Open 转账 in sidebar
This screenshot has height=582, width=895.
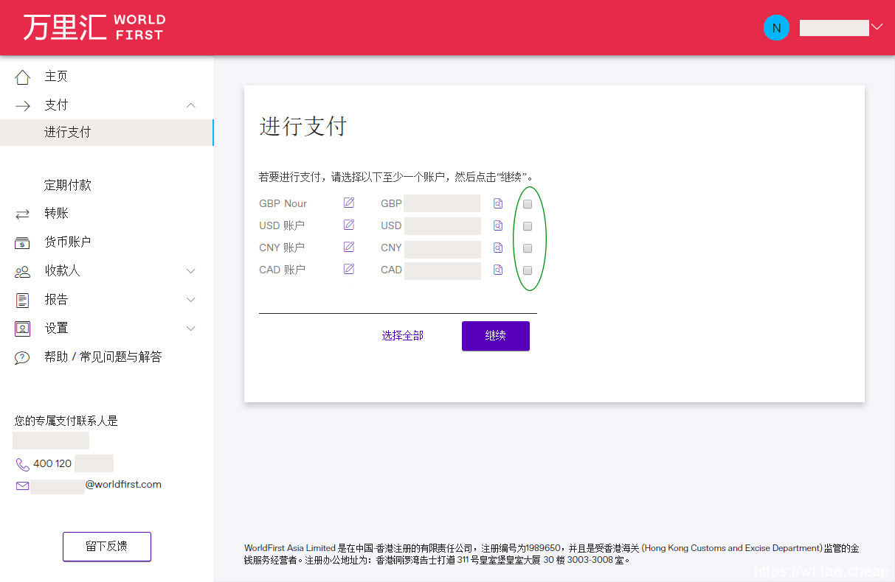coord(56,214)
